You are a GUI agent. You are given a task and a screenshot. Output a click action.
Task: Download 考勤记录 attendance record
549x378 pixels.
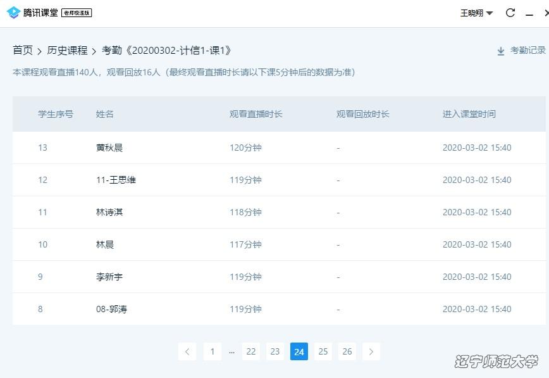527,51
